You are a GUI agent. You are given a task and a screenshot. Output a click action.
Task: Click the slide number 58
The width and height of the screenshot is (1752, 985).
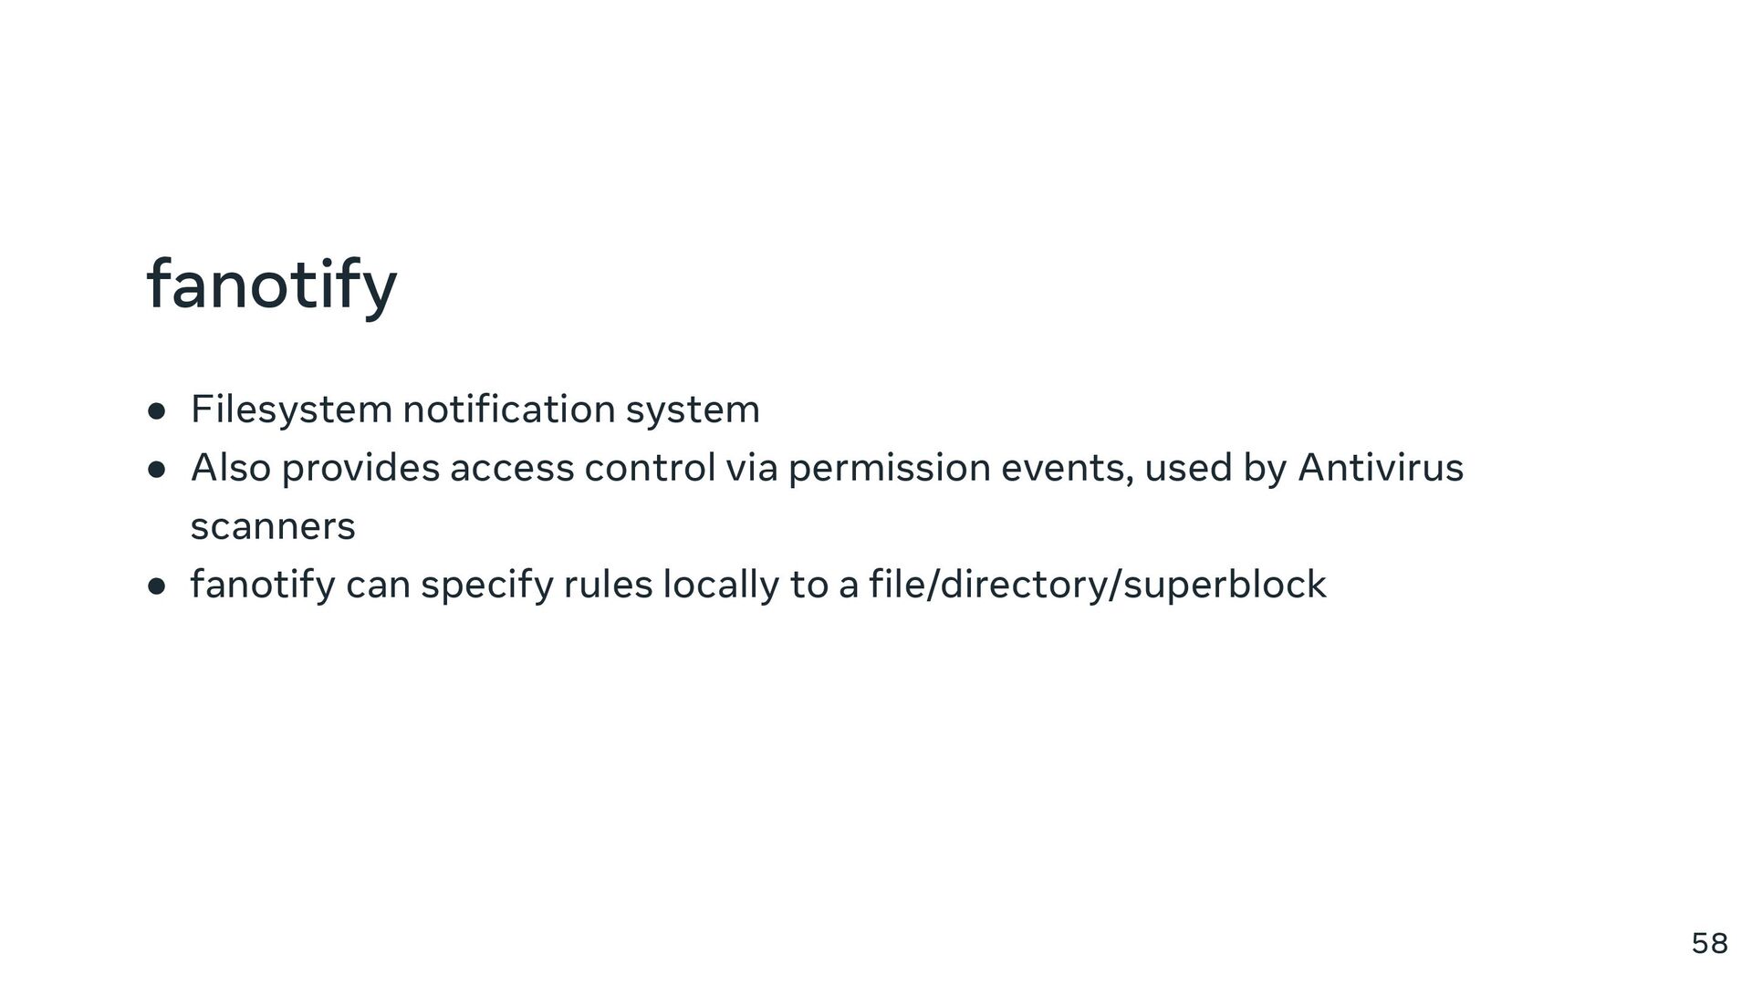(1709, 944)
